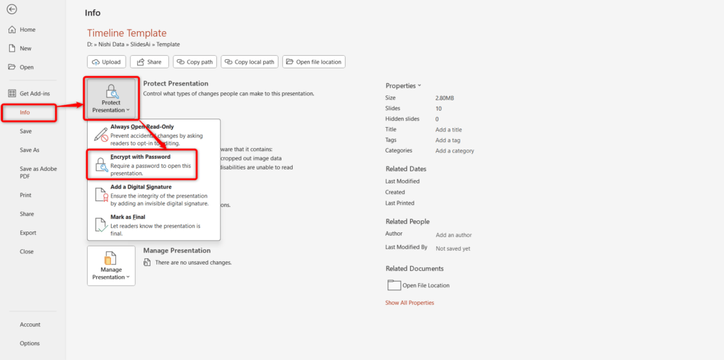Expand the Protect Presentation dropdown
The height and width of the screenshot is (360, 724).
[x=111, y=98]
